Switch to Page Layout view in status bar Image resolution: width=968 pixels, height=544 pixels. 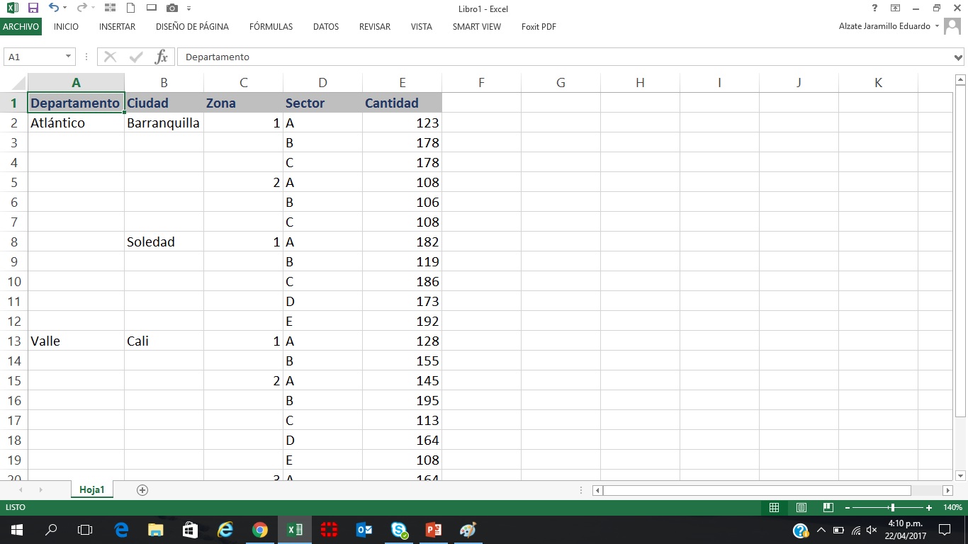click(801, 507)
